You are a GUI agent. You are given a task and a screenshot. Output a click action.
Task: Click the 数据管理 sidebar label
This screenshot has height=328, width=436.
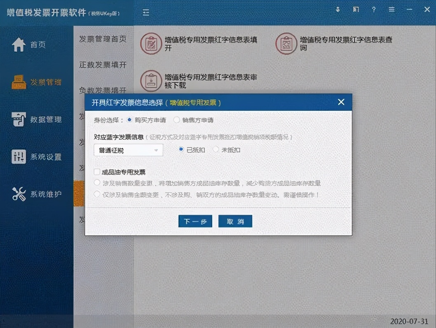click(x=46, y=119)
